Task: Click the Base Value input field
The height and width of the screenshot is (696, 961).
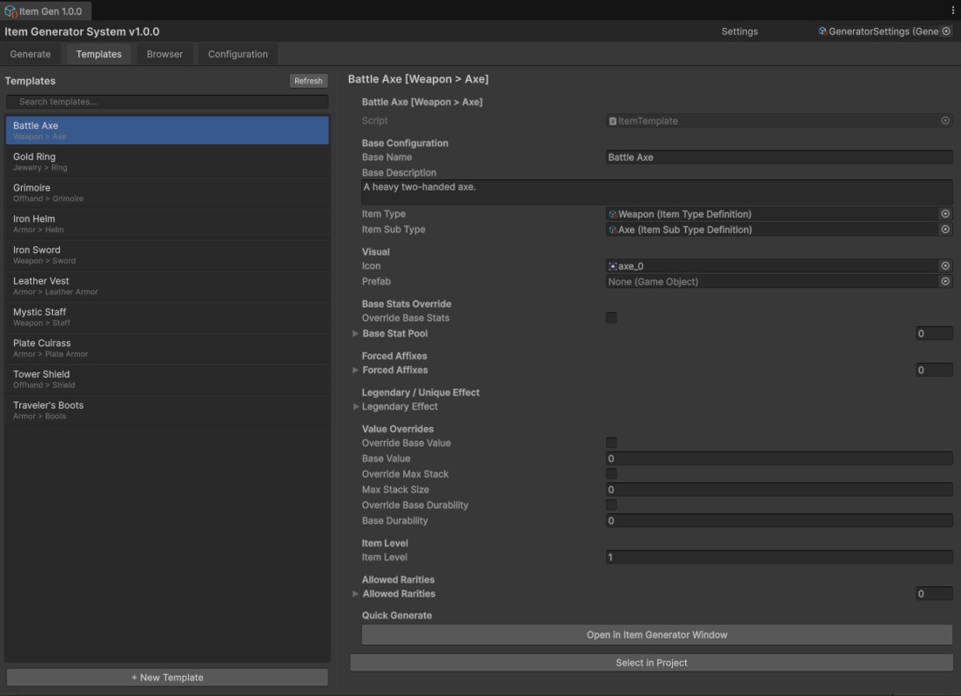Action: pos(779,458)
